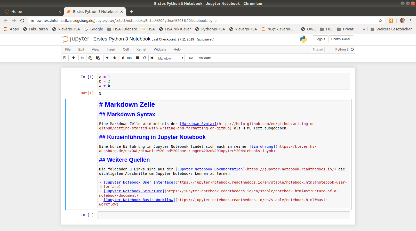
Task: Open the Kernel menu
Action: 141,49
